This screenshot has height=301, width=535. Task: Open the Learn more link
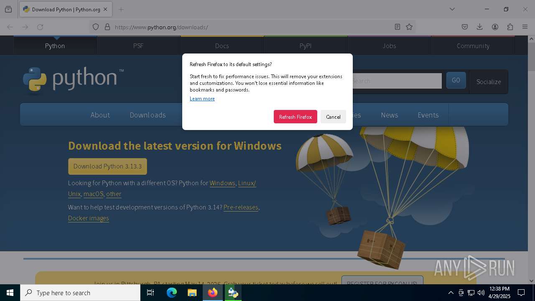202,99
